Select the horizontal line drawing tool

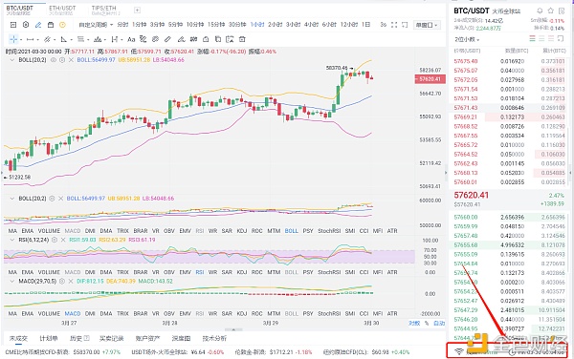30,39
